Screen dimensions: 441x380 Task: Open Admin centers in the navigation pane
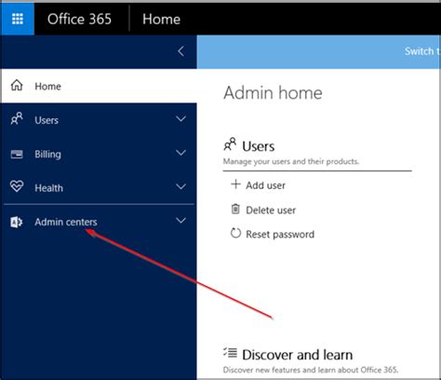click(99, 222)
